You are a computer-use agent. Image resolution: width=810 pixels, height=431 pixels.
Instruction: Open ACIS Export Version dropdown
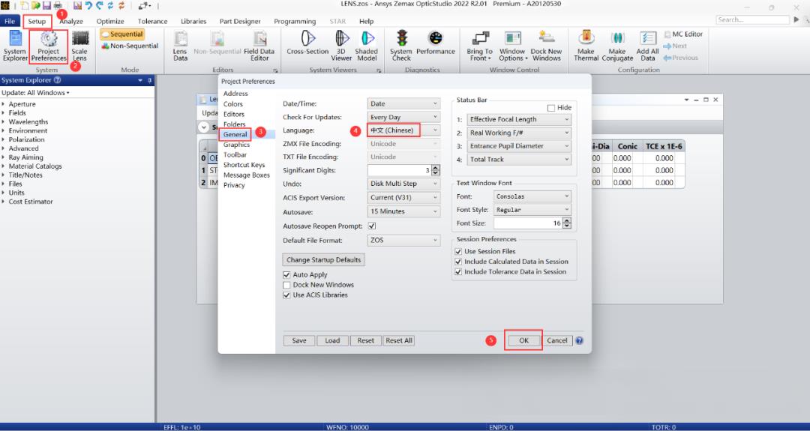coord(404,198)
